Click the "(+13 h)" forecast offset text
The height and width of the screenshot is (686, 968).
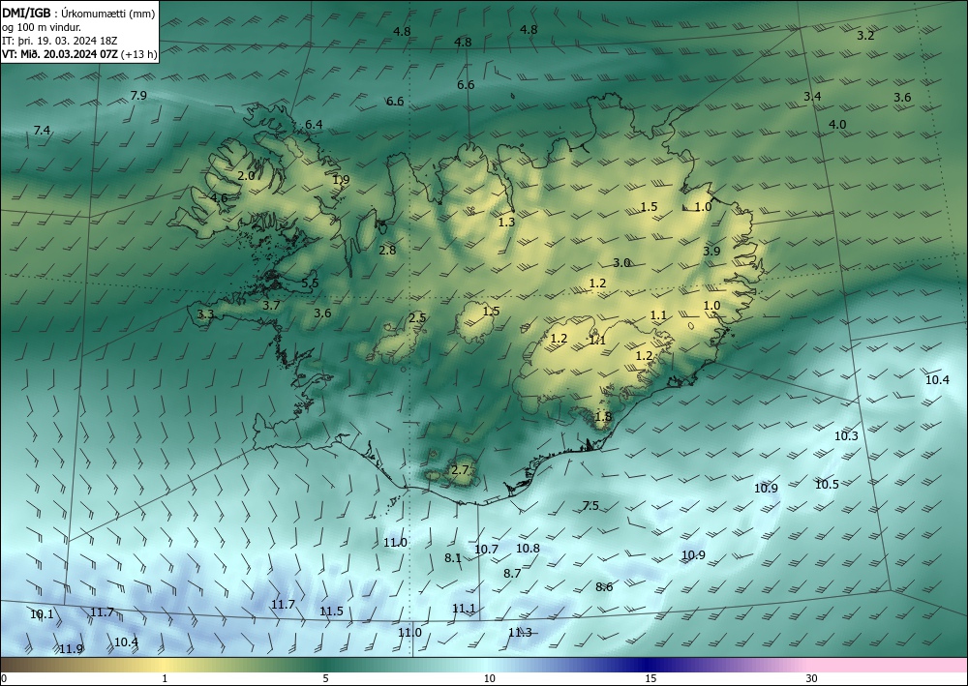tap(140, 53)
